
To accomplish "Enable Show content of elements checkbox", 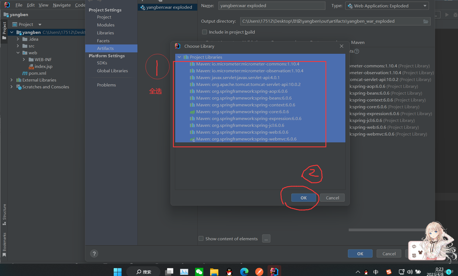I will point(201,239).
